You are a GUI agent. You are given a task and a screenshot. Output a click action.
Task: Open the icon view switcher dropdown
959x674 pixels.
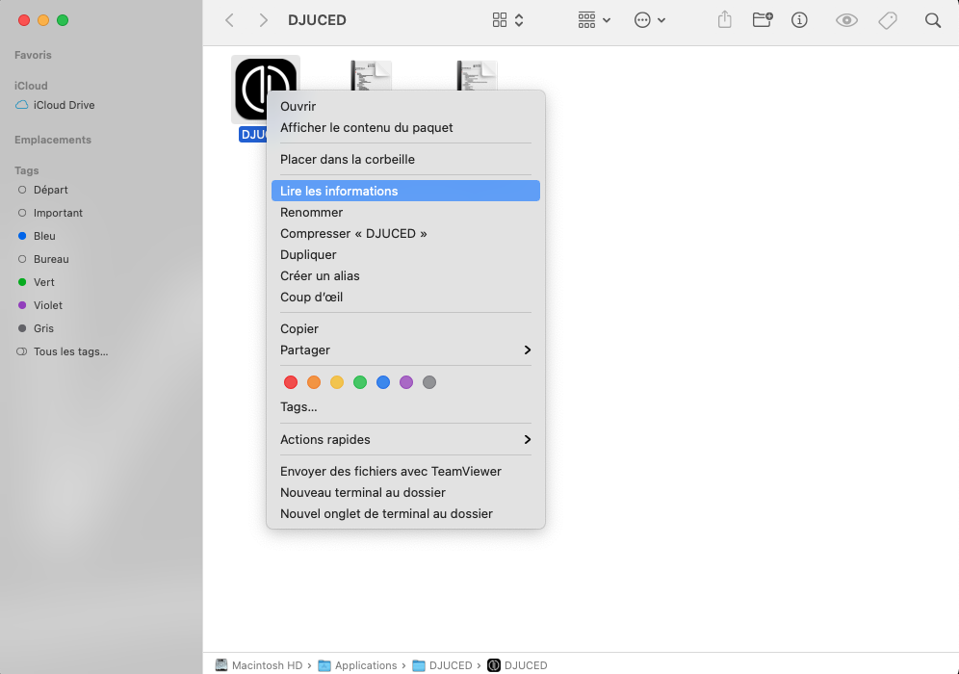pos(507,20)
